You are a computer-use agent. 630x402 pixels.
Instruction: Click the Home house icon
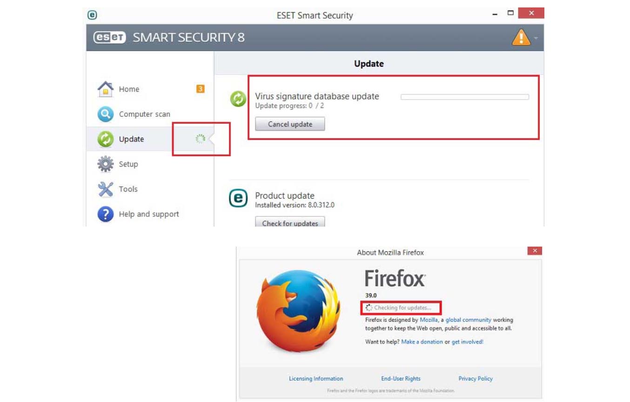[106, 89]
